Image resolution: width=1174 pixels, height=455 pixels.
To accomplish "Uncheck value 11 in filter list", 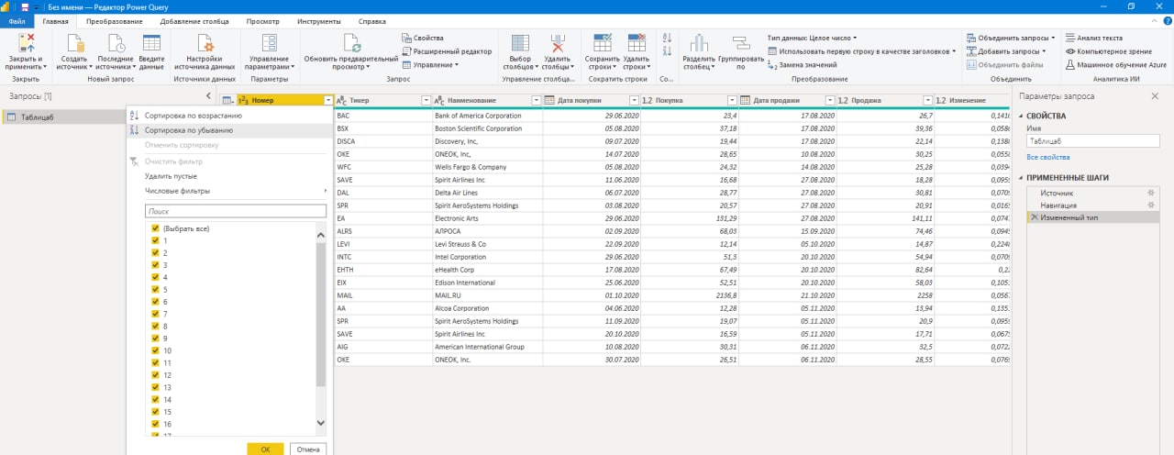I will [x=155, y=362].
